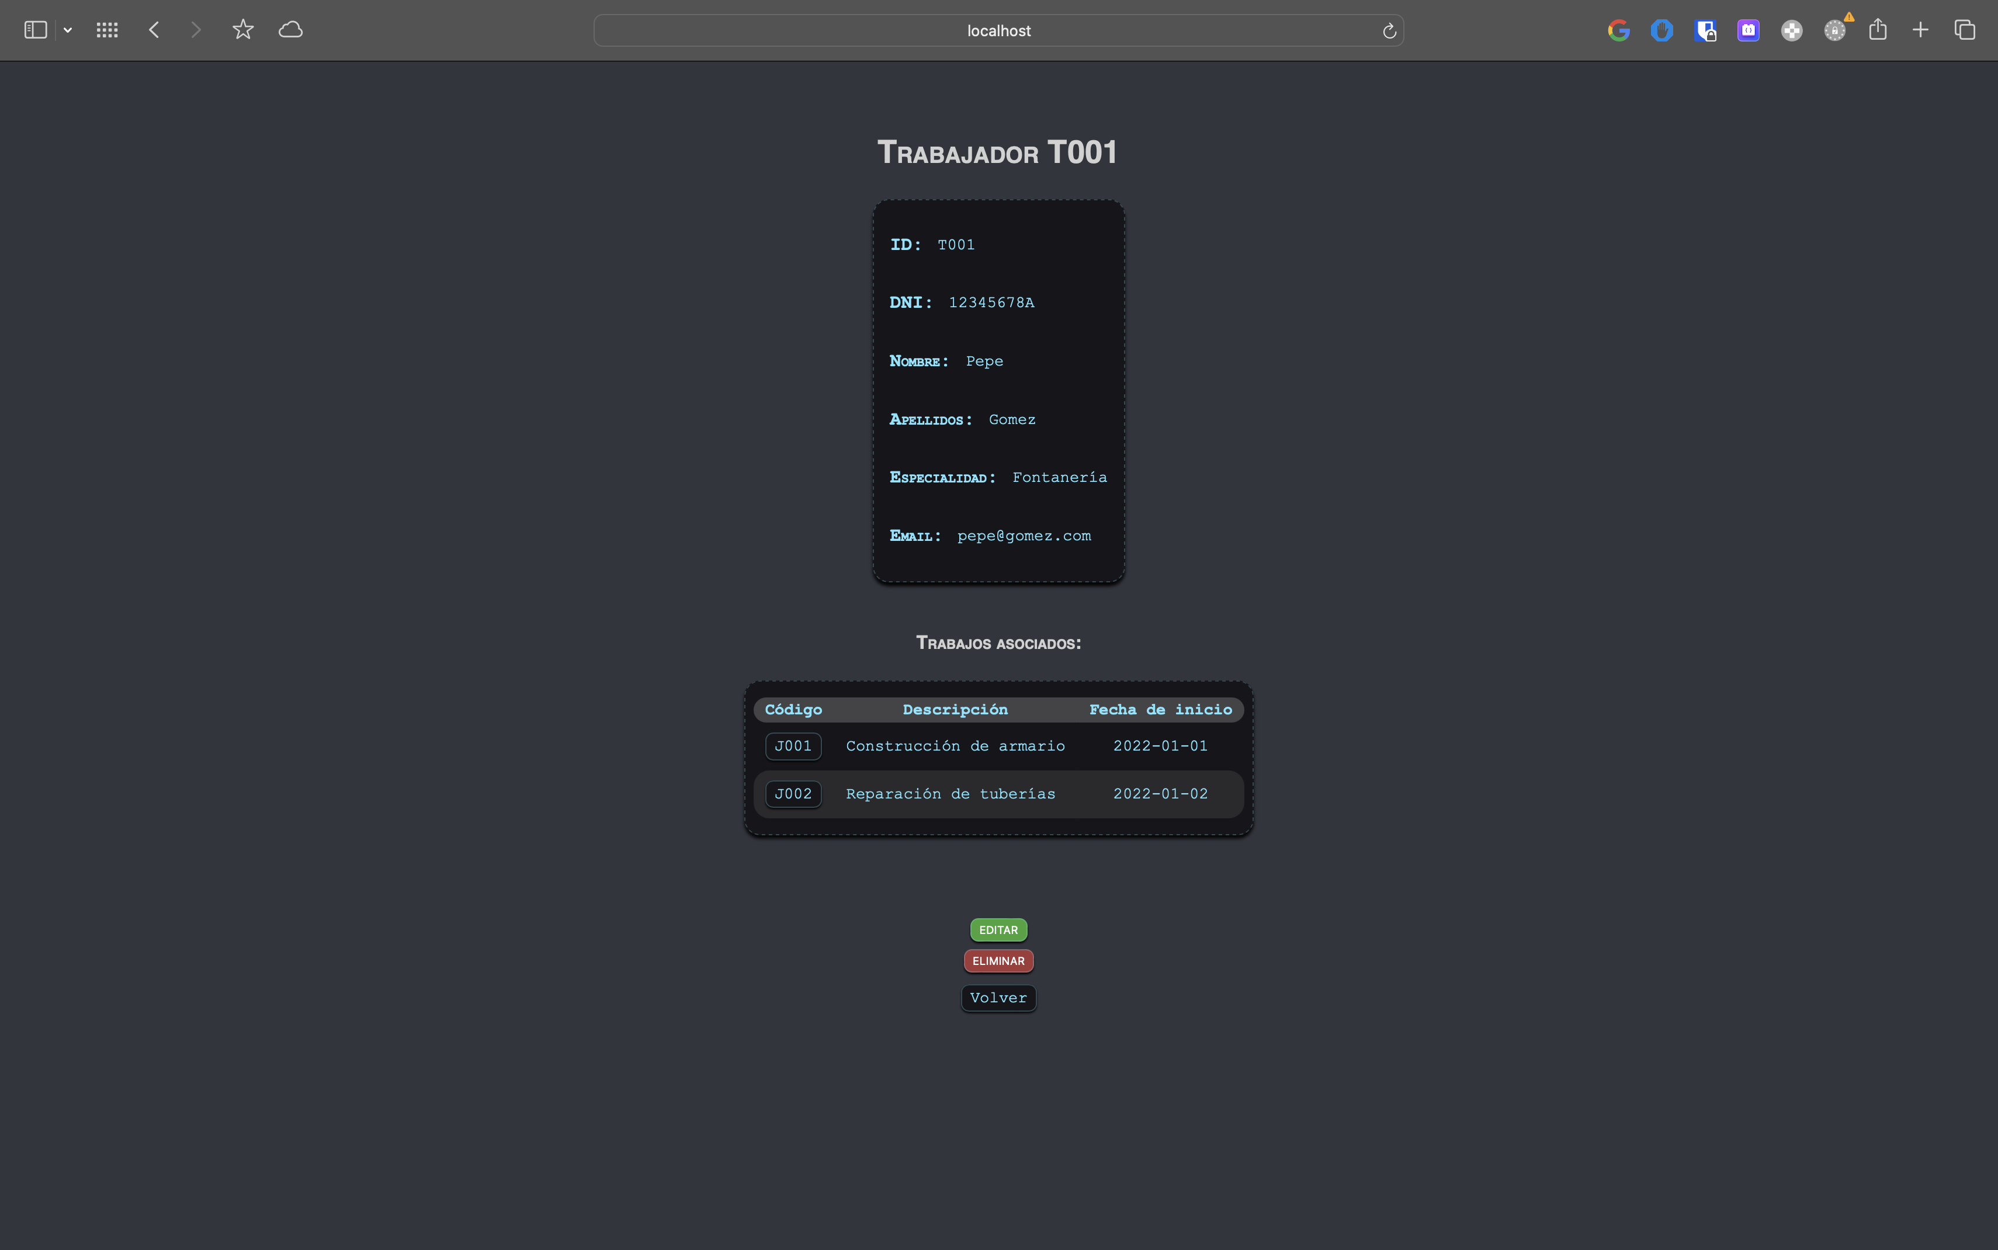The image size is (1998, 1250).
Task: Share the page with share icon
Action: click(x=1878, y=30)
